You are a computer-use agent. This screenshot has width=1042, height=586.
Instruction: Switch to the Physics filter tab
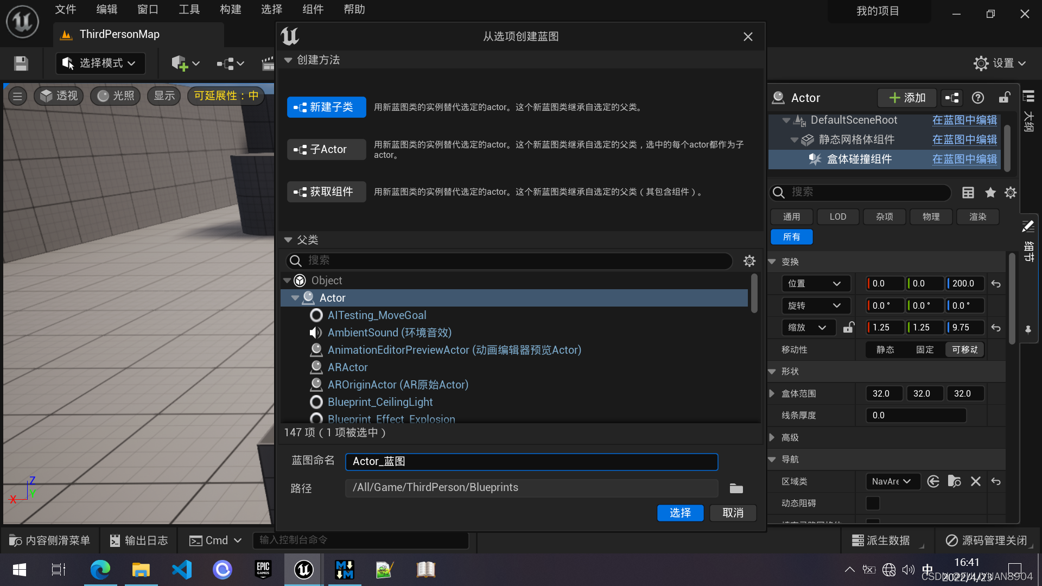[931, 216]
